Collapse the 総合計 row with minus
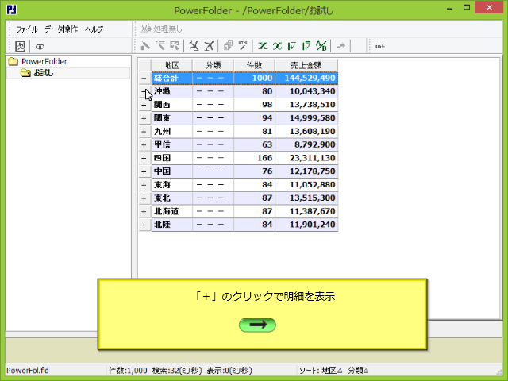The height and width of the screenshot is (381, 508). (x=144, y=78)
